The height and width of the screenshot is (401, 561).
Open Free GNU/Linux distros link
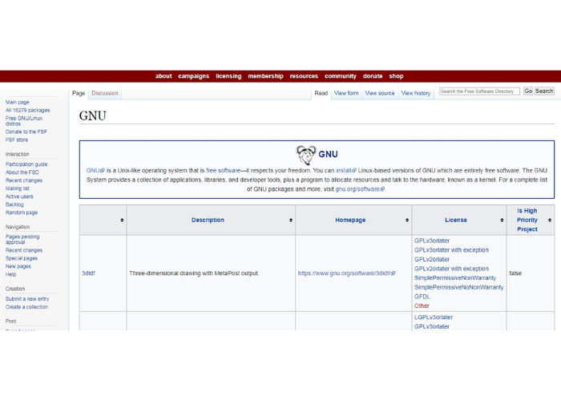pyautogui.click(x=23, y=121)
